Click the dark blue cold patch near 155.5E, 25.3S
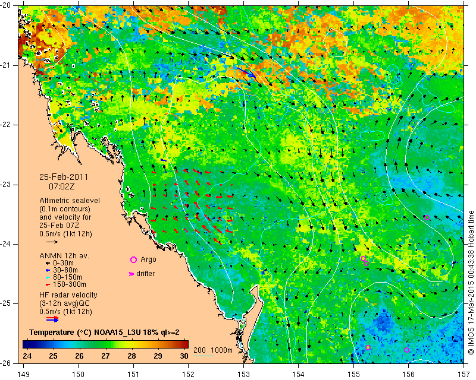Screen dimensions: 476x380 383,321
